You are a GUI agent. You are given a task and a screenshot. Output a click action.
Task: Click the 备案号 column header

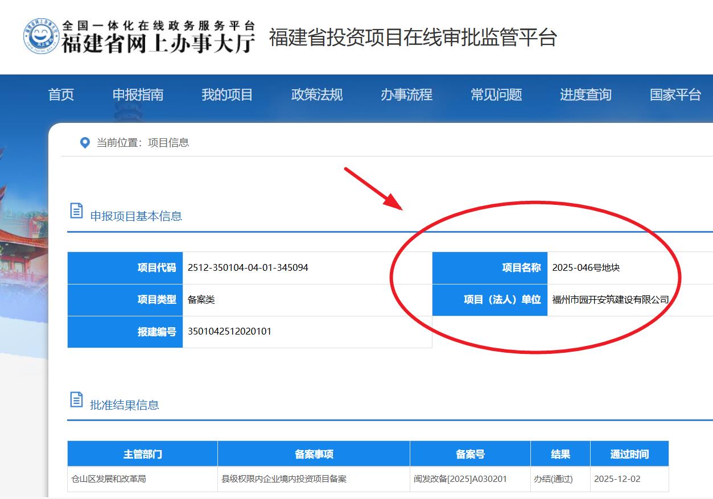(470, 454)
